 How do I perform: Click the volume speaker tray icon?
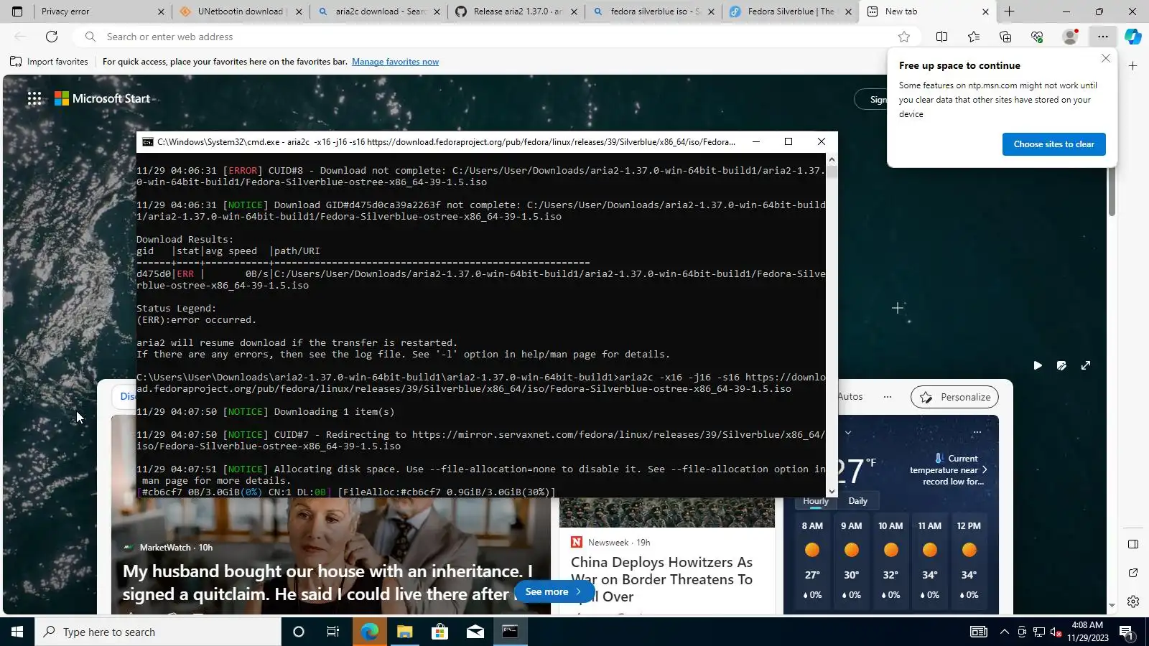coord(1056,632)
